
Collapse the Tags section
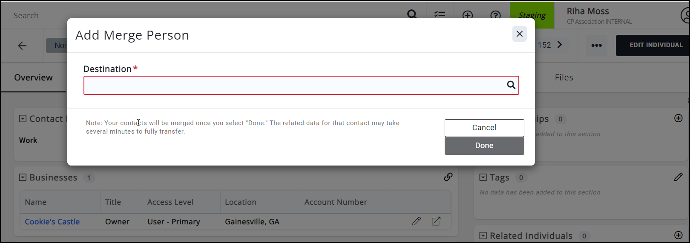point(483,177)
